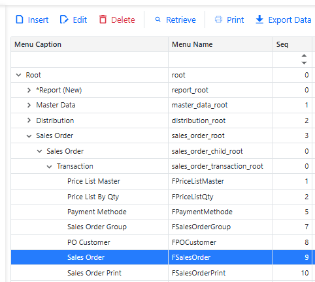
Task: Click the FPriceListQty cell
Action: (220, 197)
